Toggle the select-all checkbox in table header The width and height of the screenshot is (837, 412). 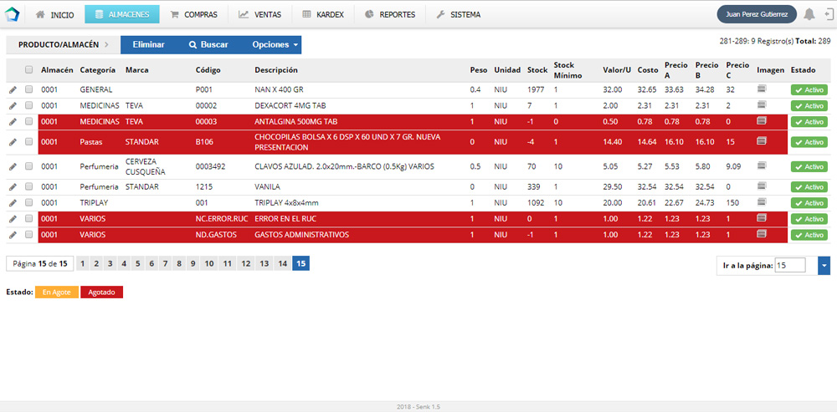tap(29, 70)
